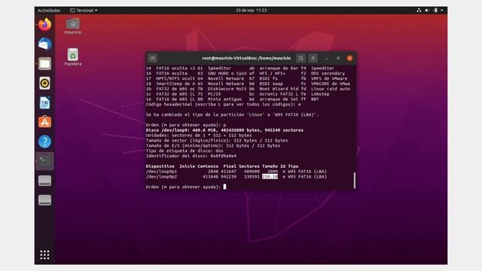This screenshot has height=271, width=482.
Task: Open the terminal hamburger menu
Action: click(313, 58)
